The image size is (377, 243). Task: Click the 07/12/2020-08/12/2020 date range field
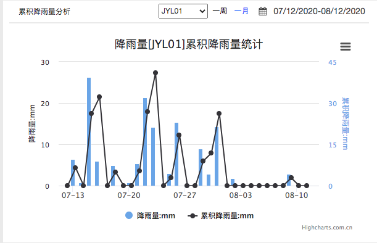pyautogui.click(x=319, y=11)
